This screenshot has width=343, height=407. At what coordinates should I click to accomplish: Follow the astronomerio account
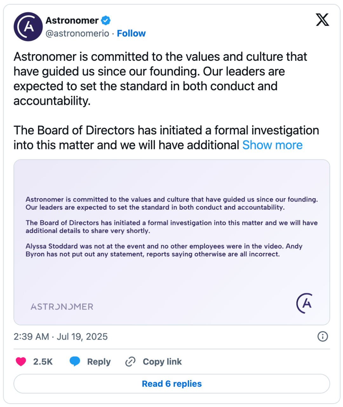131,33
